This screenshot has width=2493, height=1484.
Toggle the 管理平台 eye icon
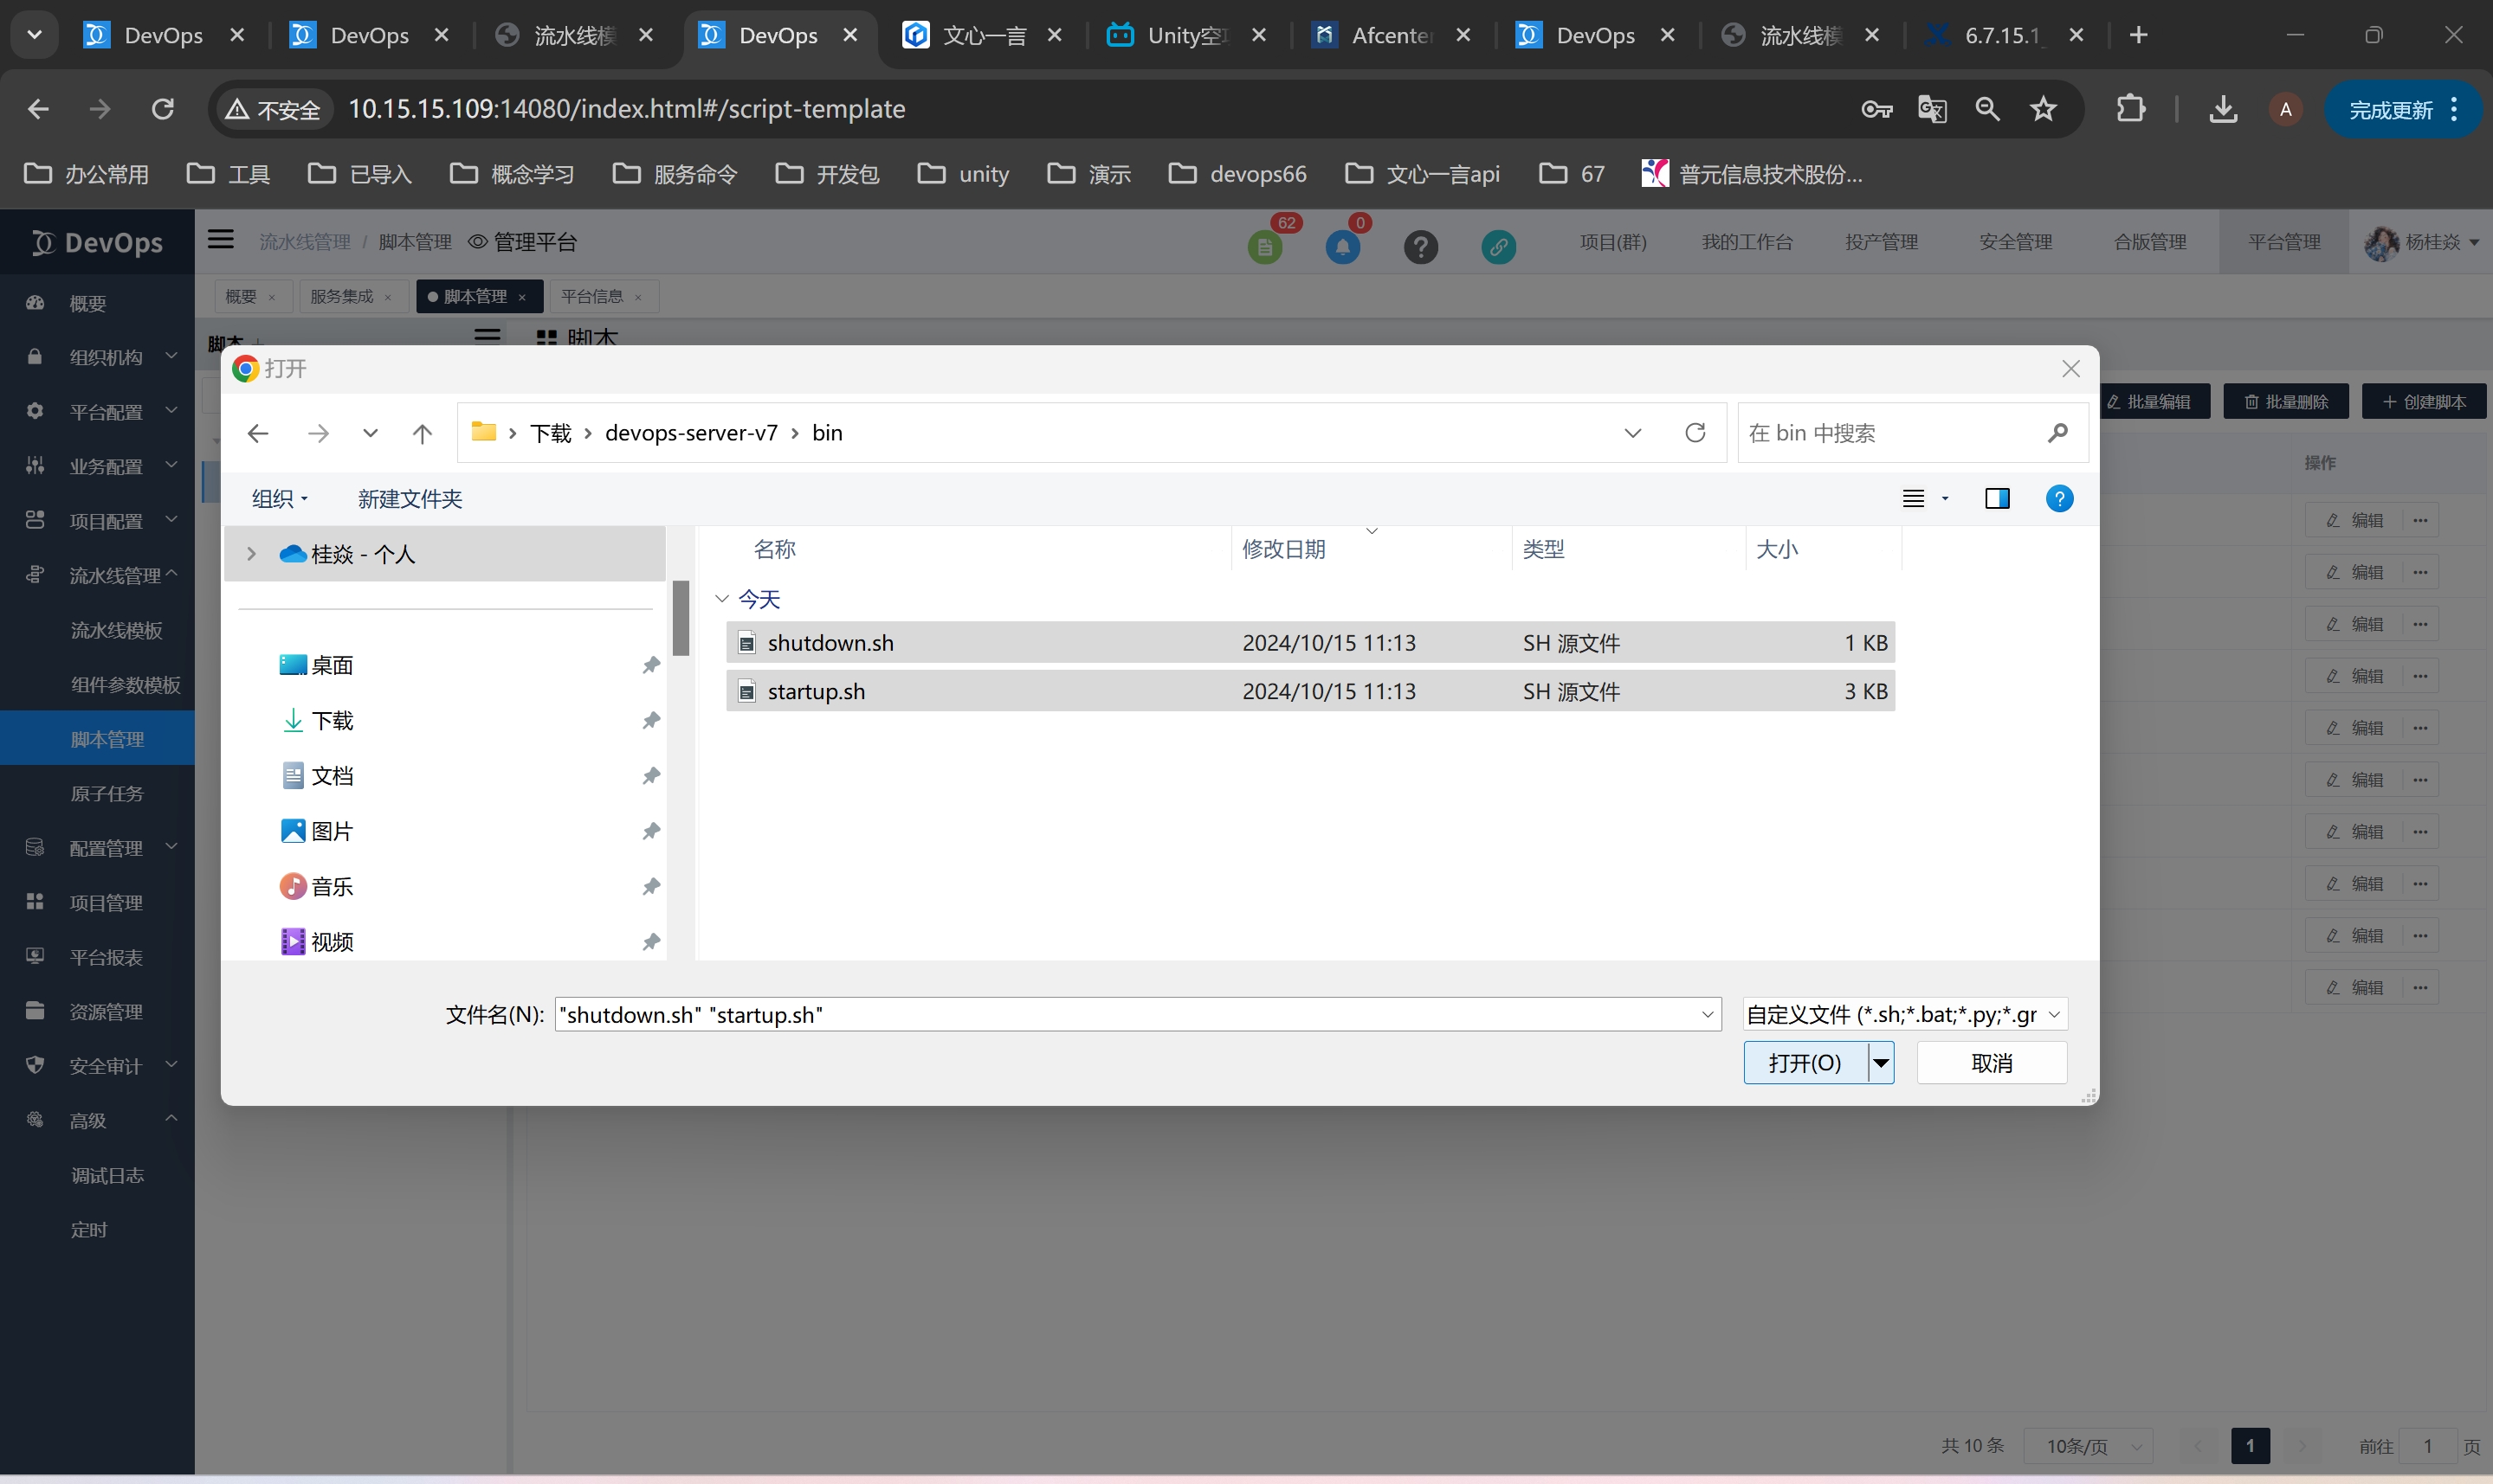tap(478, 242)
